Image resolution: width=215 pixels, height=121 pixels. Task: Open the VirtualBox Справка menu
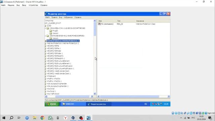[x=44, y=5]
